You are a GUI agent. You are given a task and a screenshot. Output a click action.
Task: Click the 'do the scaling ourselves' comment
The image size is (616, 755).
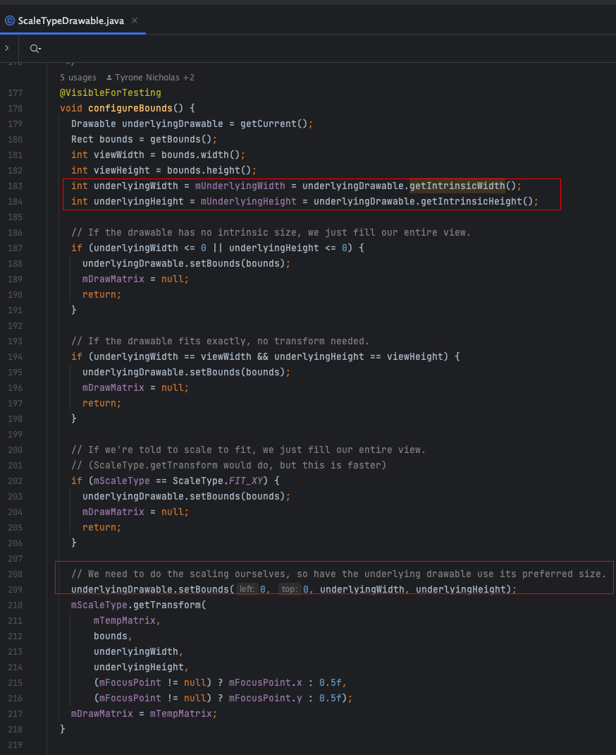click(x=338, y=574)
